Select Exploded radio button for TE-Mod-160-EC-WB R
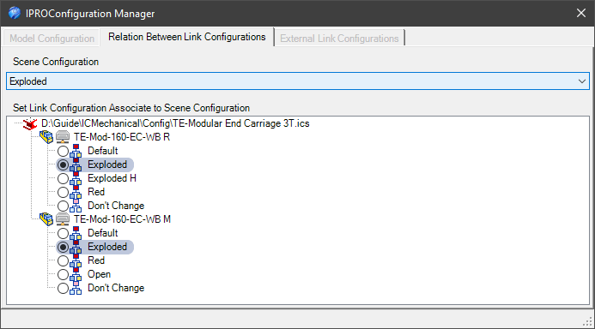 63,164
